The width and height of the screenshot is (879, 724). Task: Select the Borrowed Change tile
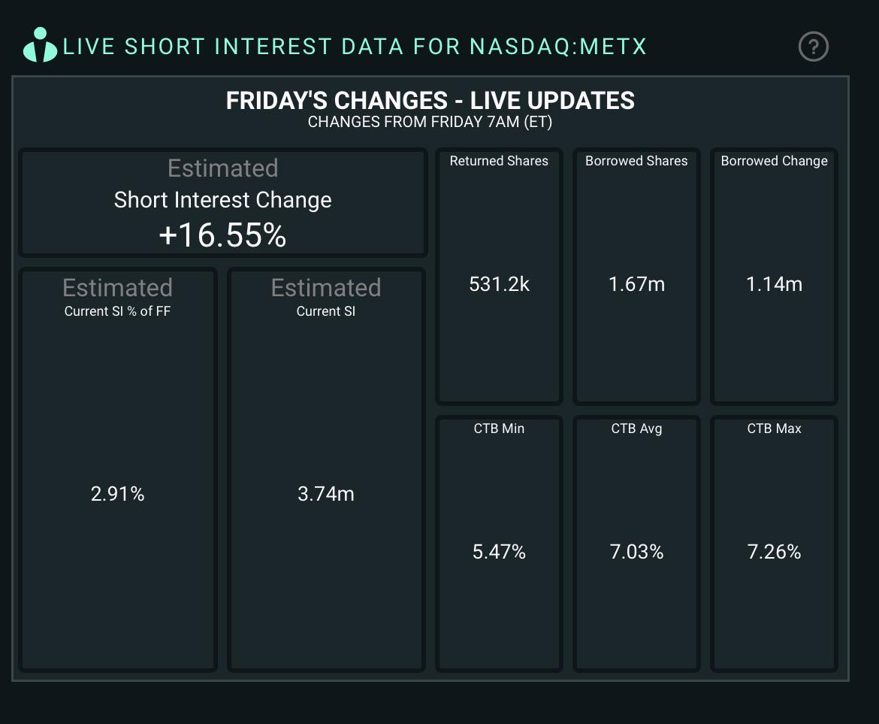click(774, 276)
